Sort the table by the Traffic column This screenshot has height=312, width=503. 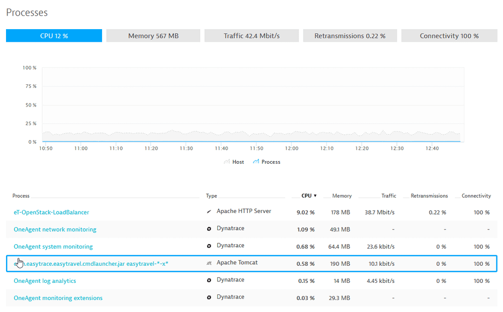pos(389,195)
